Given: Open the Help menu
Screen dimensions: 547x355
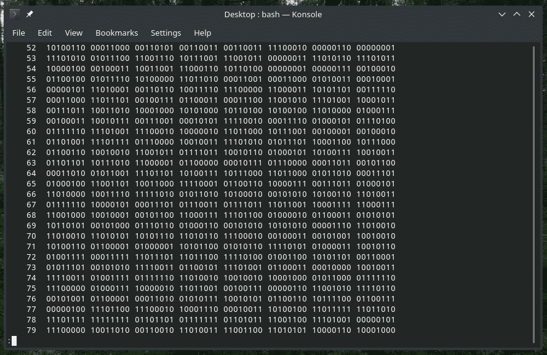Looking at the screenshot, I should (202, 33).
